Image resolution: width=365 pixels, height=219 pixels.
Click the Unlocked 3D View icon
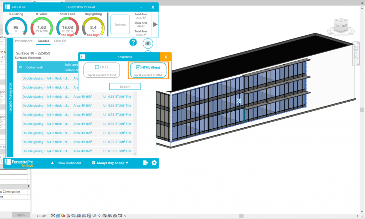(x=89, y=216)
